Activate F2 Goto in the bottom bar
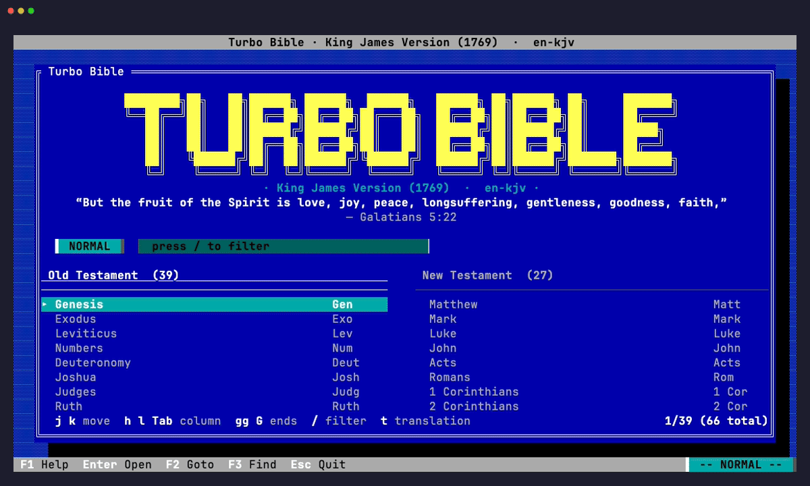This screenshot has height=486, width=810. pyautogui.click(x=190, y=464)
